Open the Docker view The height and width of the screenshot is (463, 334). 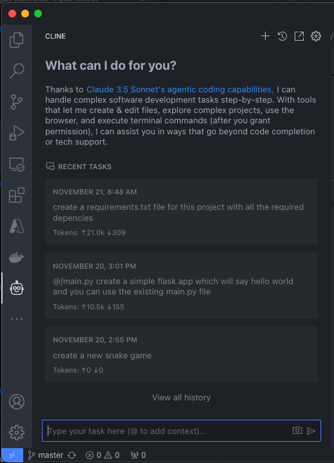17,257
